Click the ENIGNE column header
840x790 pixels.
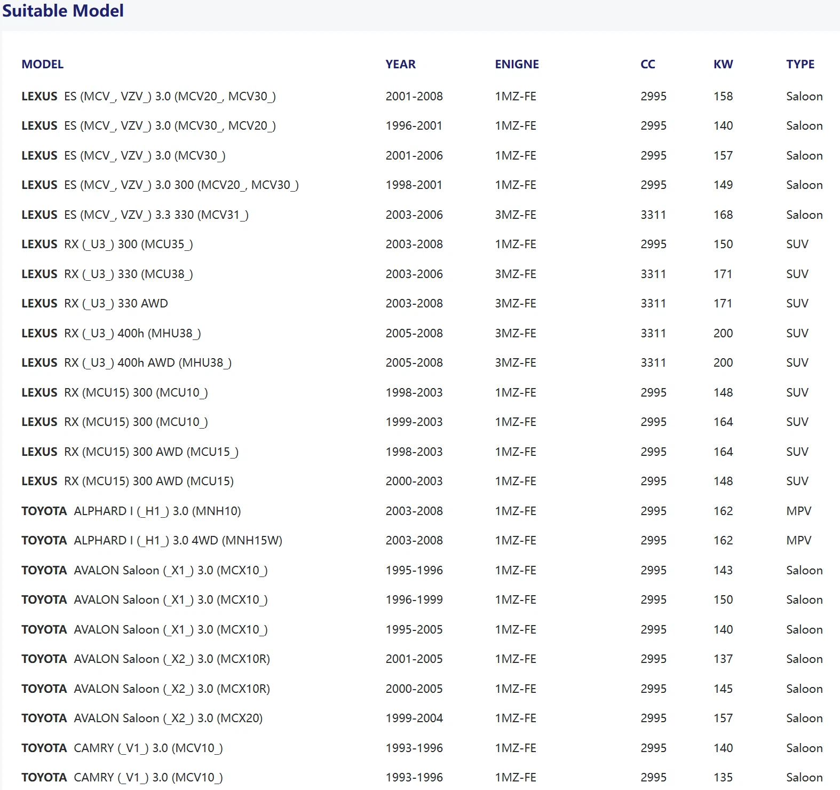[x=517, y=65]
